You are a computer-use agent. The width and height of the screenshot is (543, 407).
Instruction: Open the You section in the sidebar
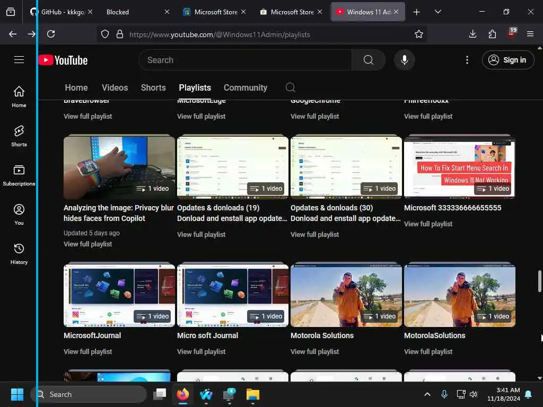point(19,215)
